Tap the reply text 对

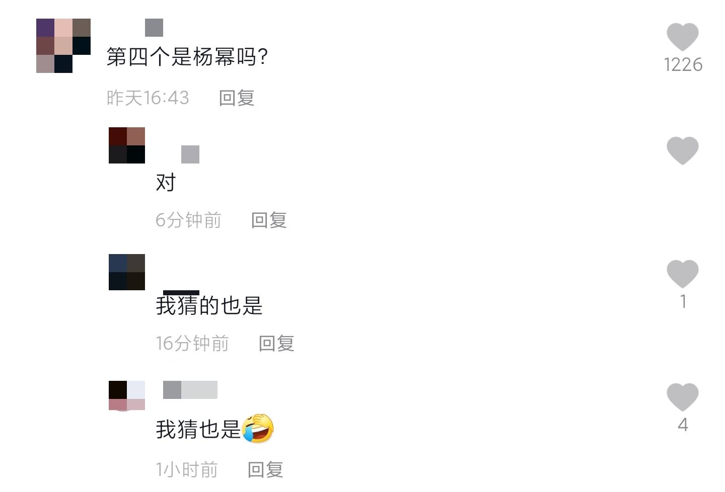click(x=166, y=182)
